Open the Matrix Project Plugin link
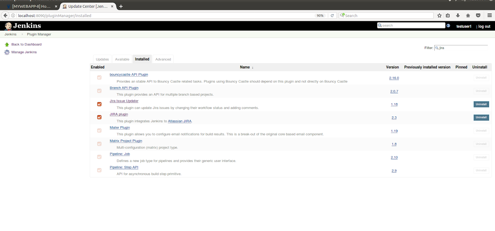This screenshot has width=495, height=231. coord(126,141)
